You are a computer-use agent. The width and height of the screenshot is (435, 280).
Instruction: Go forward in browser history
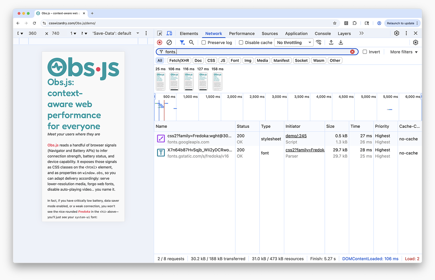(26, 23)
